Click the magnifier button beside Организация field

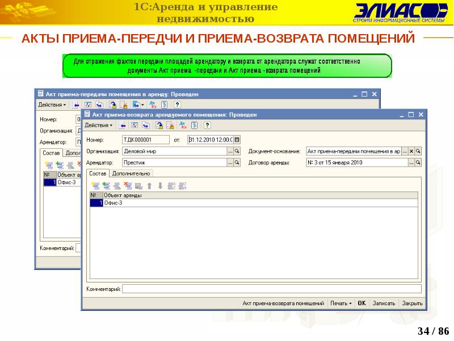237,151
